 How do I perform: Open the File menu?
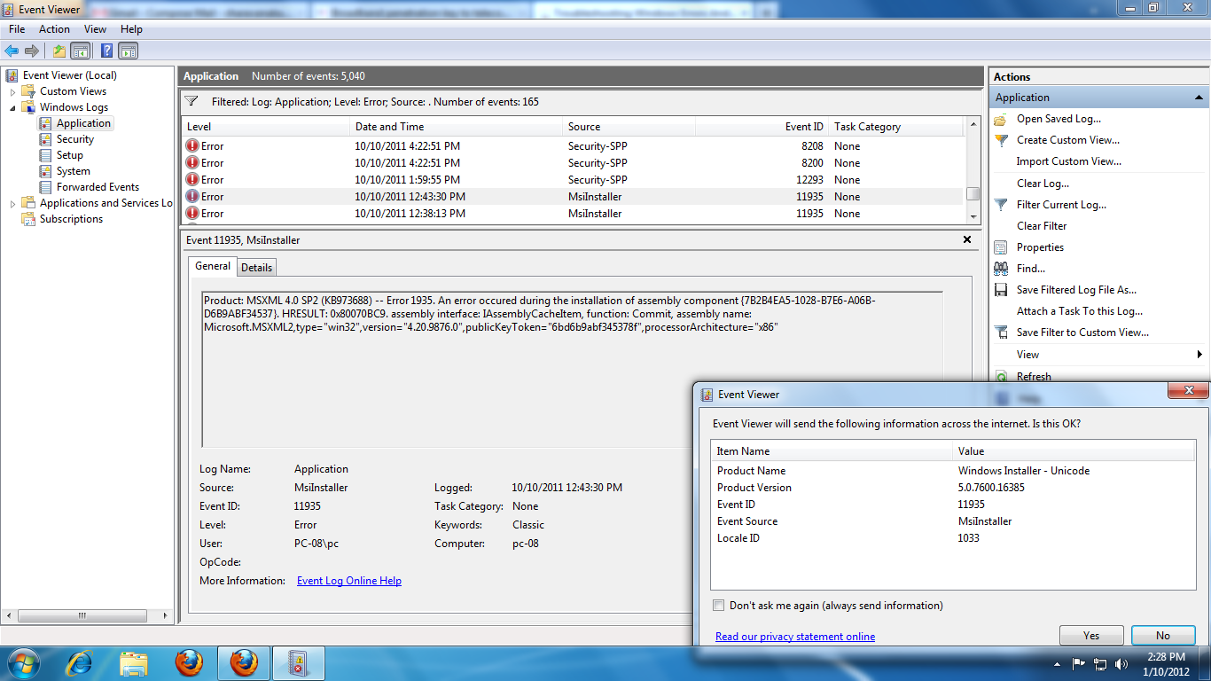tap(17, 29)
